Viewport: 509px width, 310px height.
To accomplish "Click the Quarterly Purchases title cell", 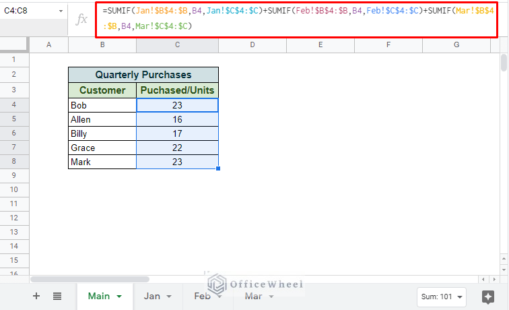I will (x=143, y=75).
